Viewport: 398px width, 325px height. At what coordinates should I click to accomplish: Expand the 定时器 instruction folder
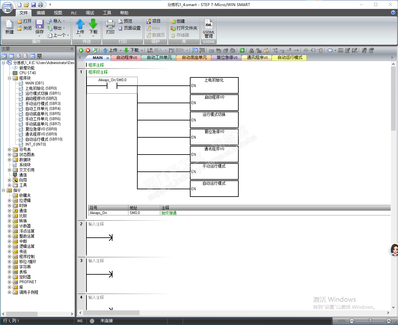(x=9, y=277)
